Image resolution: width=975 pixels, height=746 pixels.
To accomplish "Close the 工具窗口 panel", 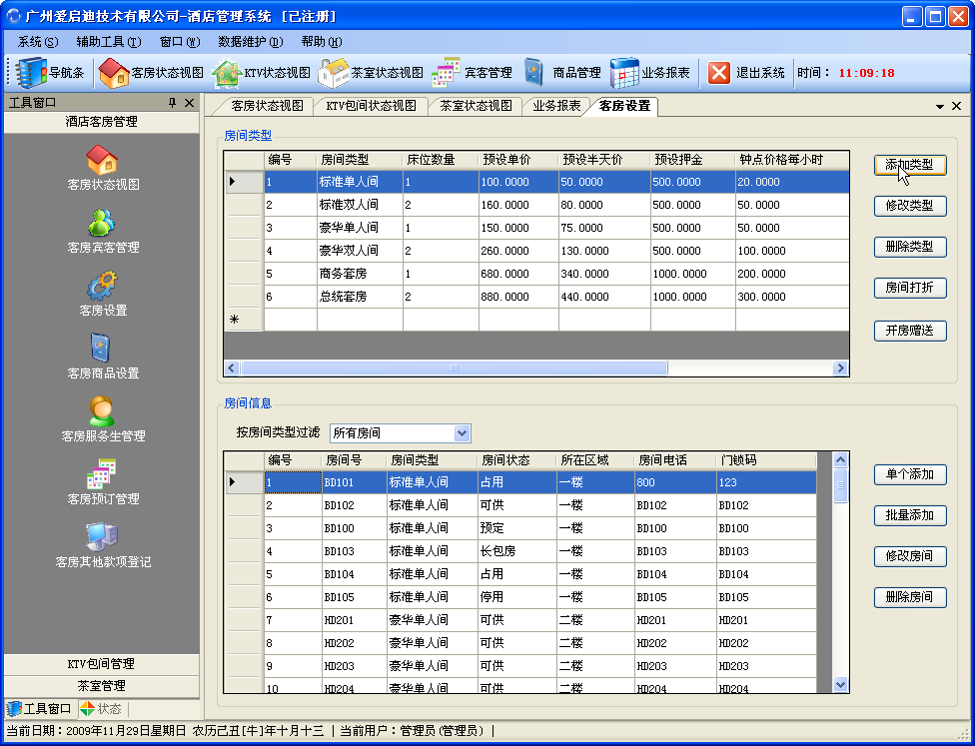I will click(190, 103).
